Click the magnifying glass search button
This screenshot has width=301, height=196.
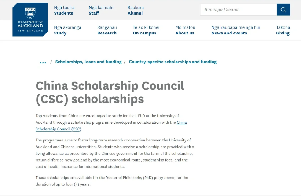tap(283, 10)
